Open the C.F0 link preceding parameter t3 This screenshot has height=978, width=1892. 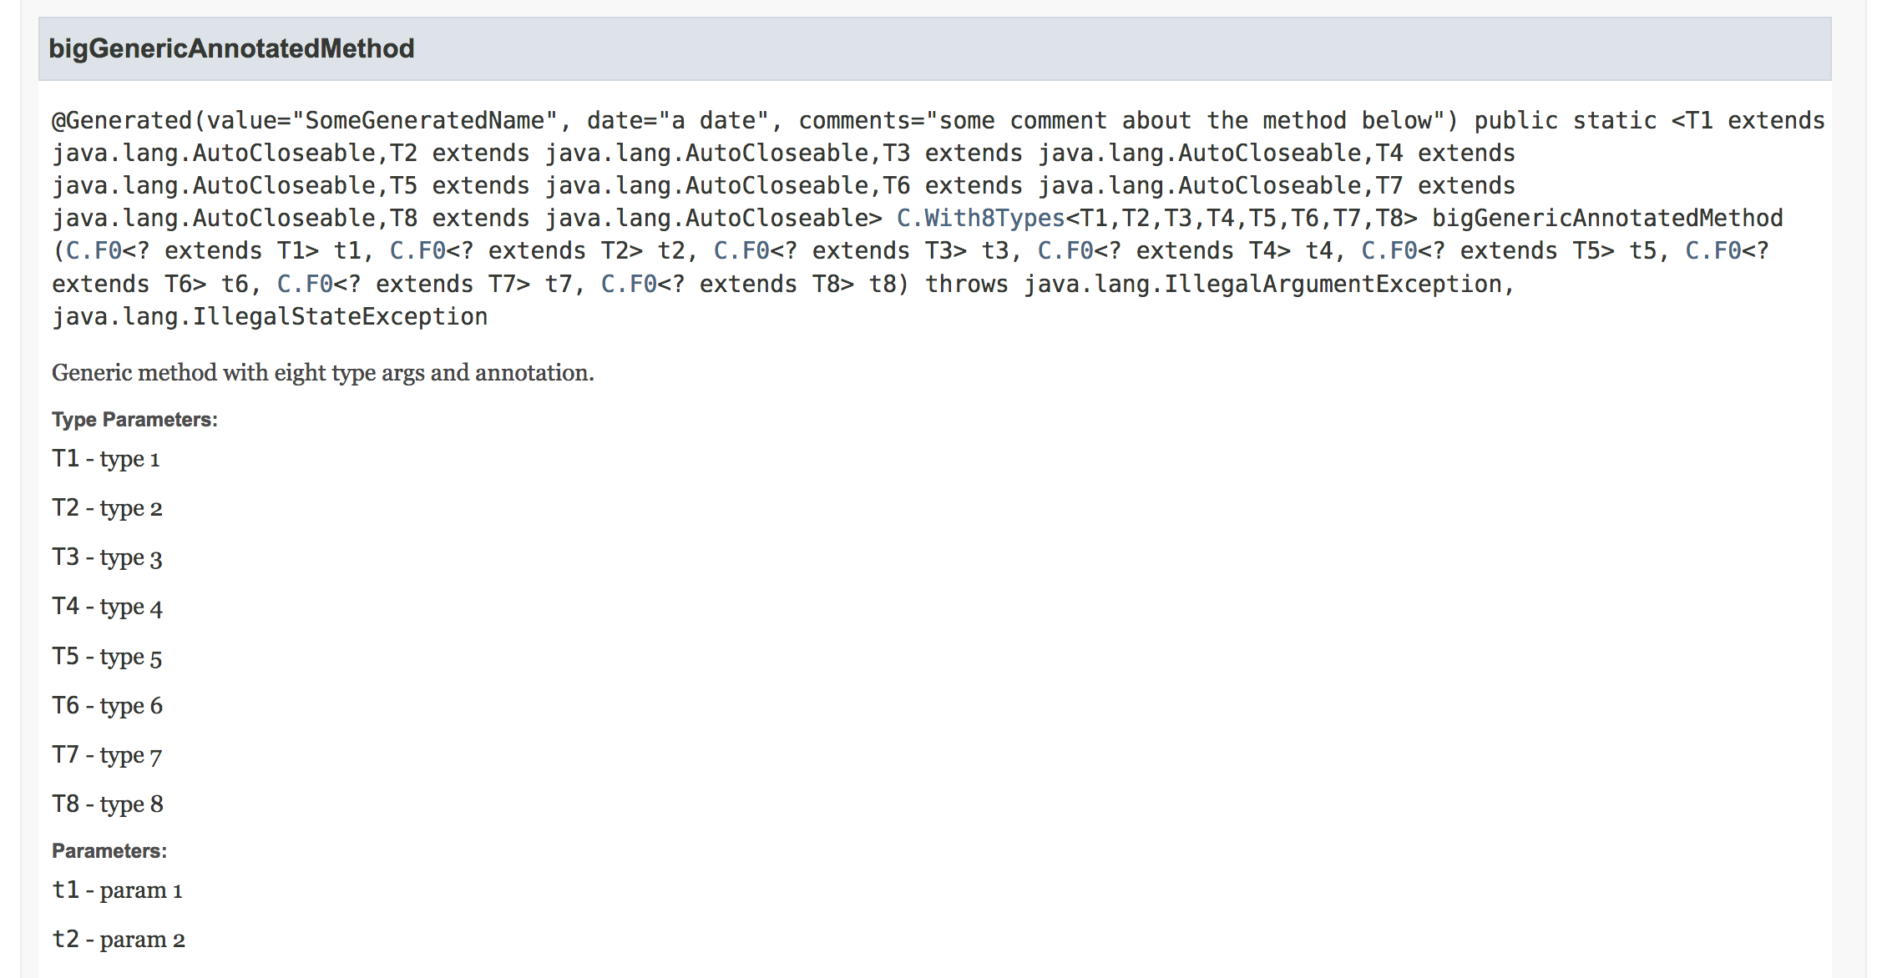point(741,251)
